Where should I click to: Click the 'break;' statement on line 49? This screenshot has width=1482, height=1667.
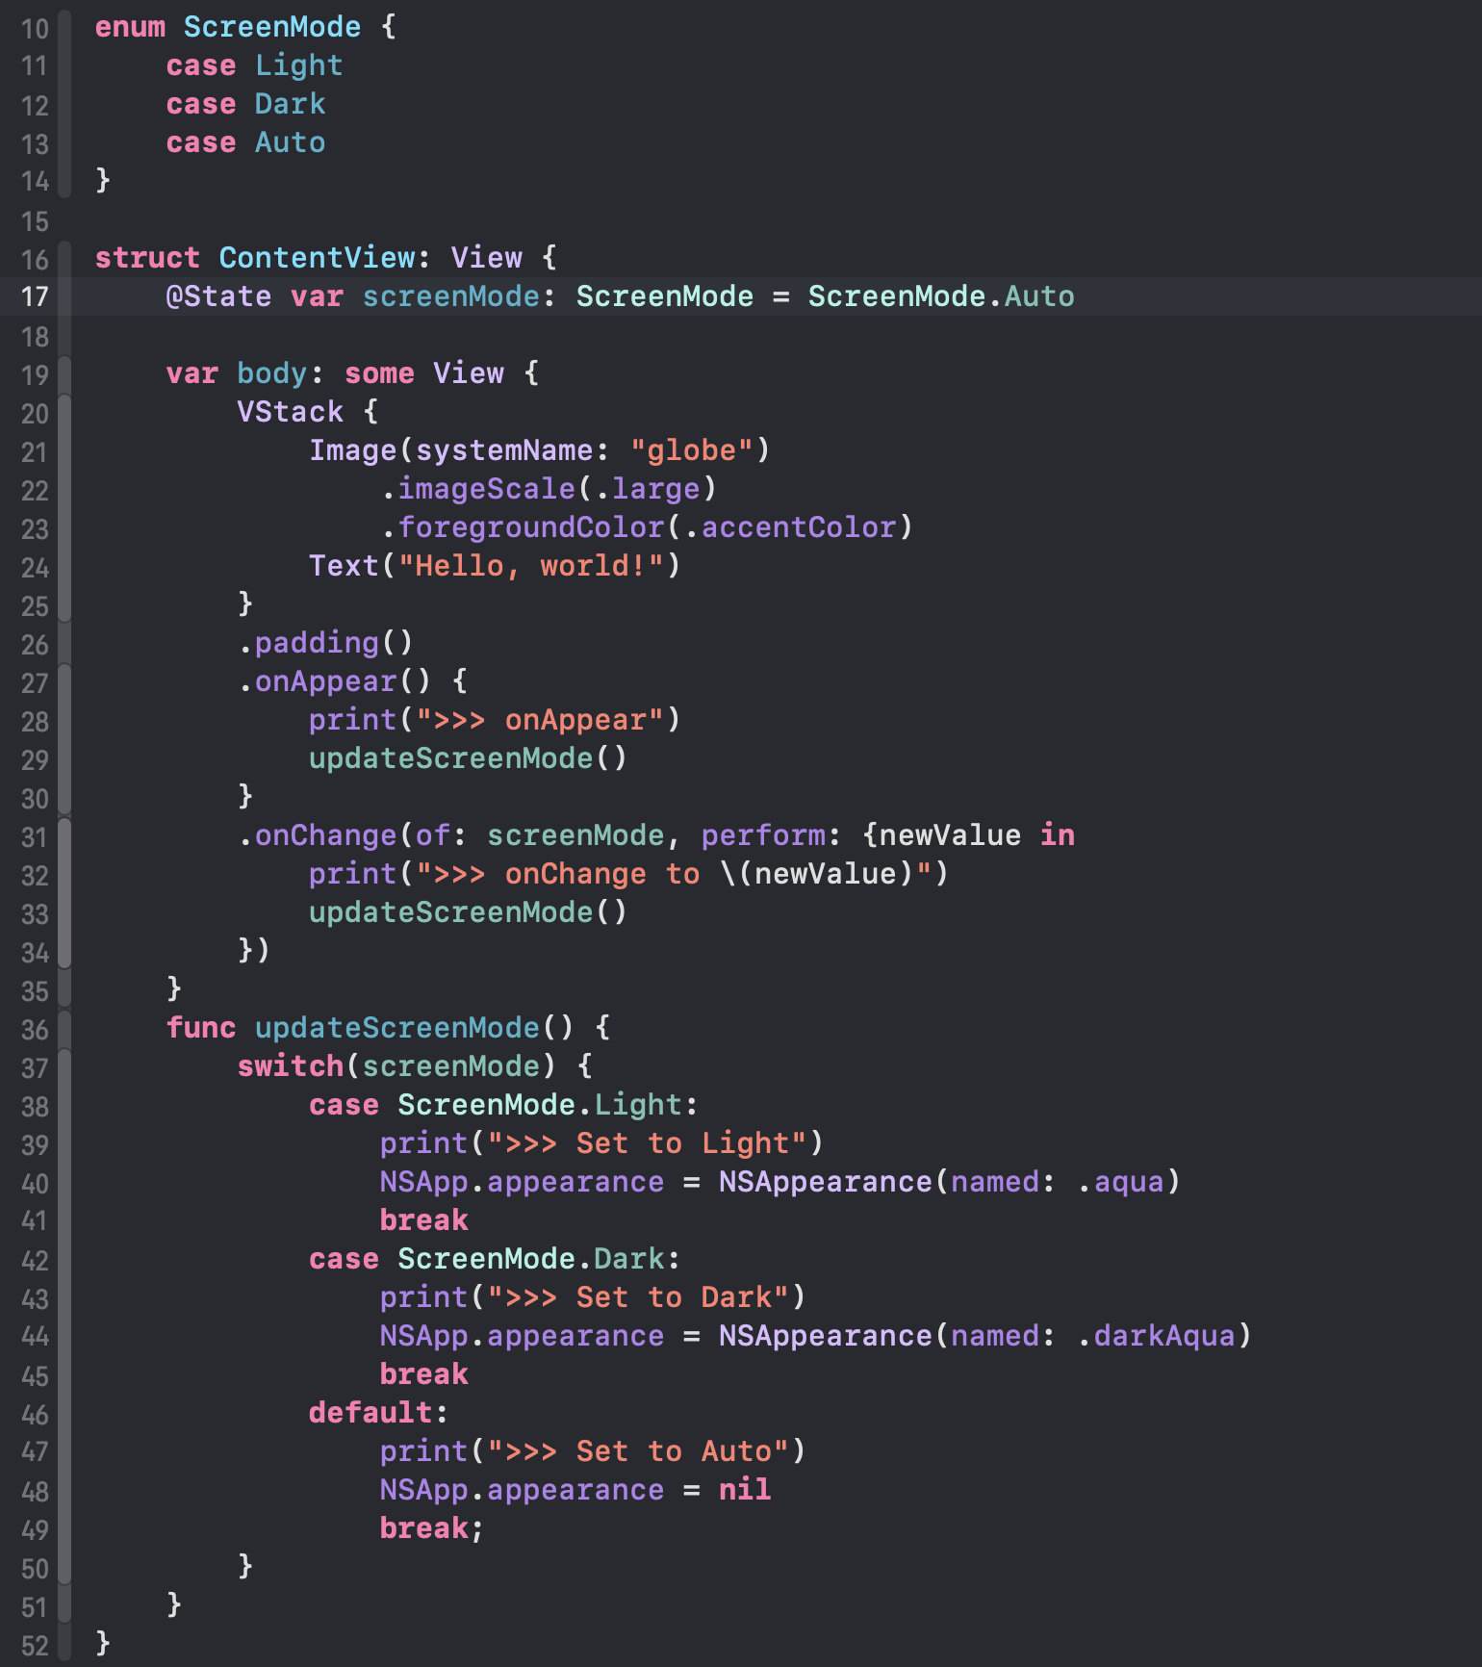[x=433, y=1528]
